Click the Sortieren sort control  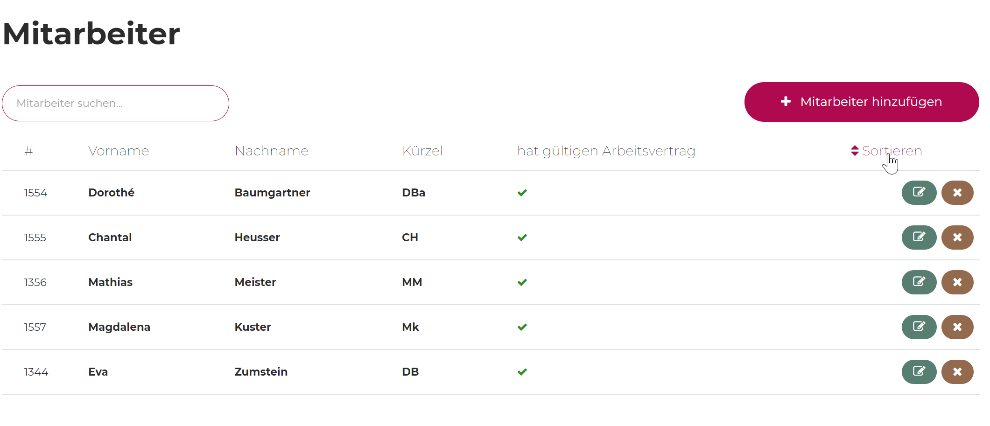click(886, 151)
